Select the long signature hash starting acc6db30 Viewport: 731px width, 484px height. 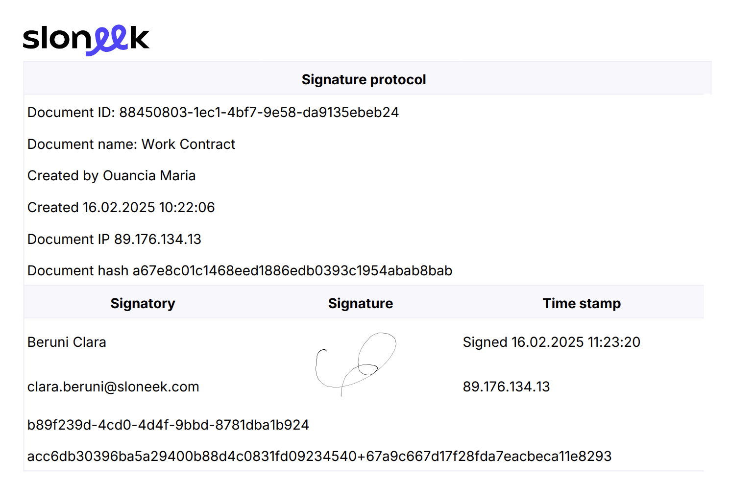tap(319, 456)
